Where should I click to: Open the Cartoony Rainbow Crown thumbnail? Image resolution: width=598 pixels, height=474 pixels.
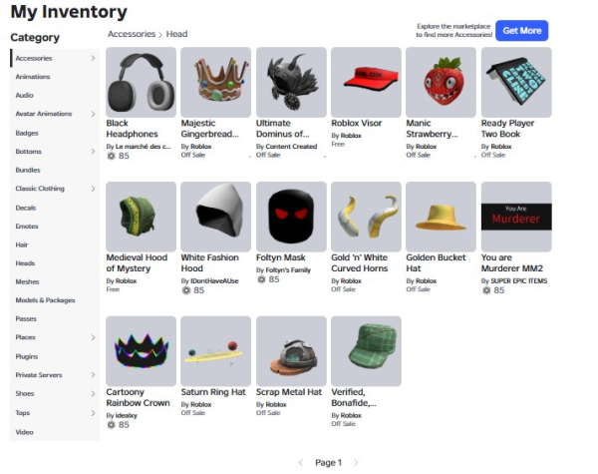(x=141, y=351)
